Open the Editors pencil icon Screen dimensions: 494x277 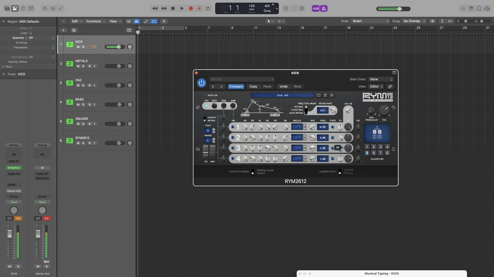[x=61, y=8]
